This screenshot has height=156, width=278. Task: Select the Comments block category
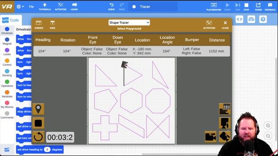click(7, 115)
